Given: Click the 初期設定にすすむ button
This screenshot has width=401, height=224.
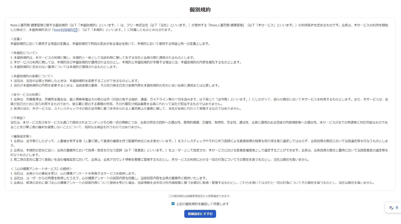Looking at the screenshot, I should 200,214.
